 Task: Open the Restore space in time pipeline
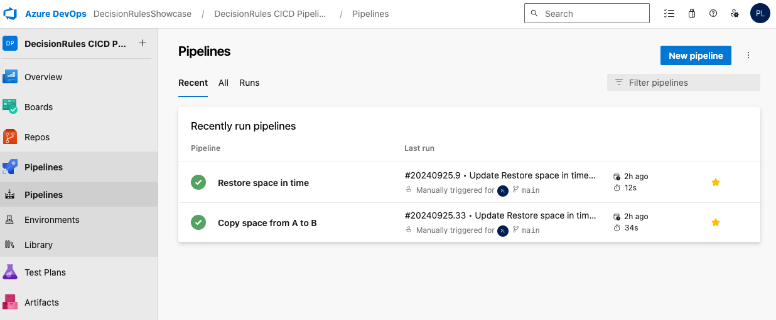point(263,183)
